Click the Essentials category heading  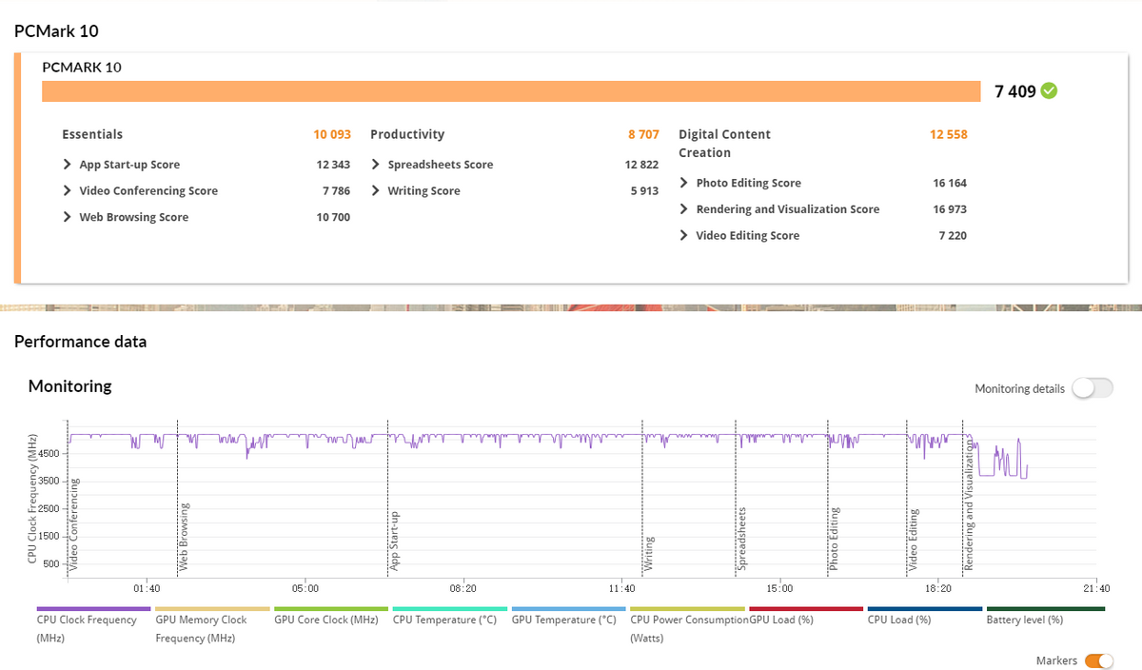(x=92, y=134)
